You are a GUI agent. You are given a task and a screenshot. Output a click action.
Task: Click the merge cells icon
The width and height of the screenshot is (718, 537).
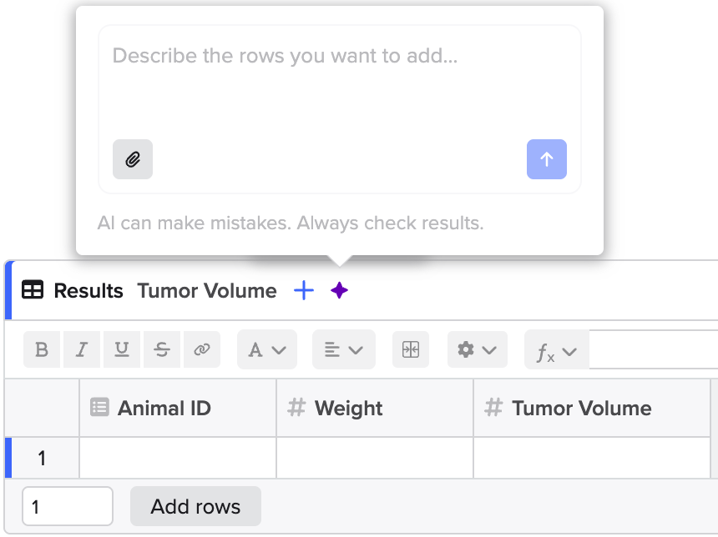tap(410, 350)
